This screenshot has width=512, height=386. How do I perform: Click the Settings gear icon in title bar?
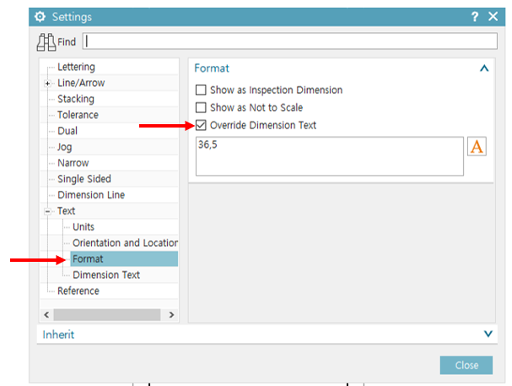pos(40,17)
